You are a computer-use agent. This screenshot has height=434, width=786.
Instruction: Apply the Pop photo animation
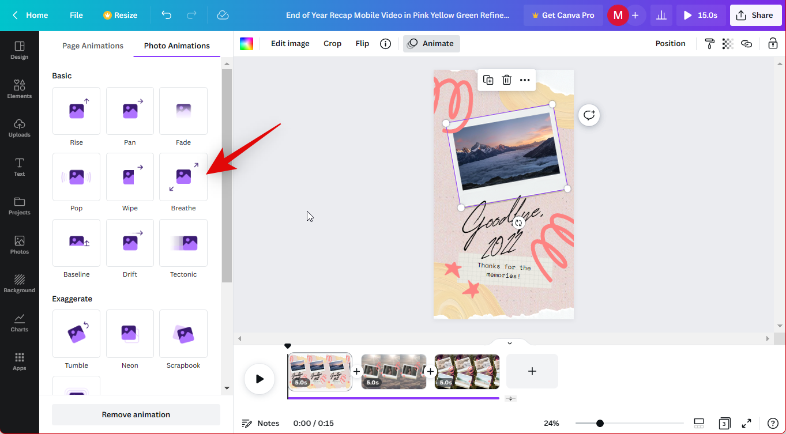(76, 177)
